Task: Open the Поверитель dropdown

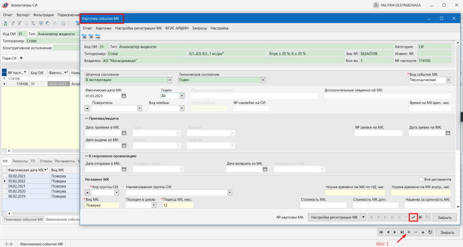Action: tap(140, 109)
